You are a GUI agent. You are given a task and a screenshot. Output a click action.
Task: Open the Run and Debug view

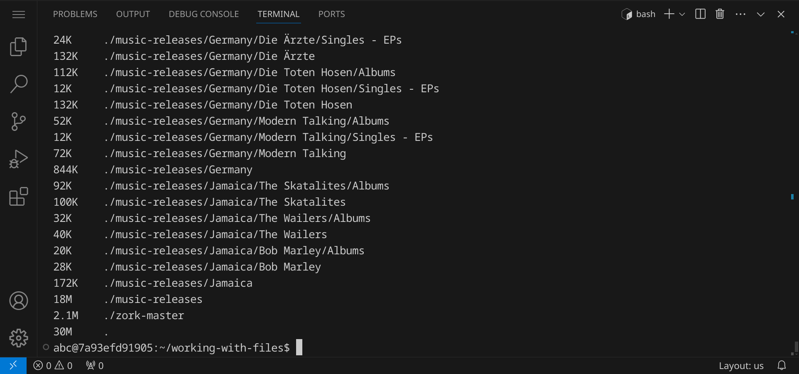[18, 159]
